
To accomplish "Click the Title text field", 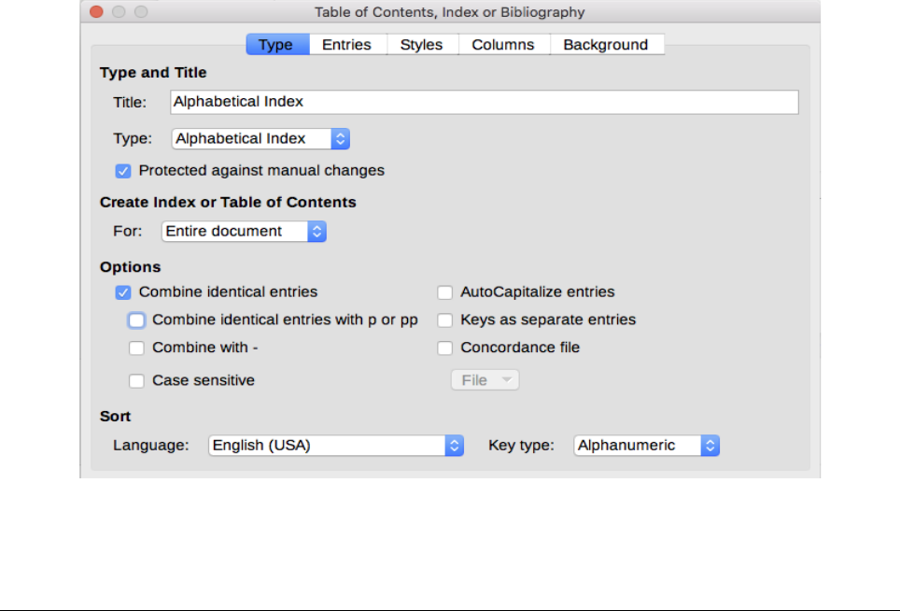I will click(x=484, y=102).
